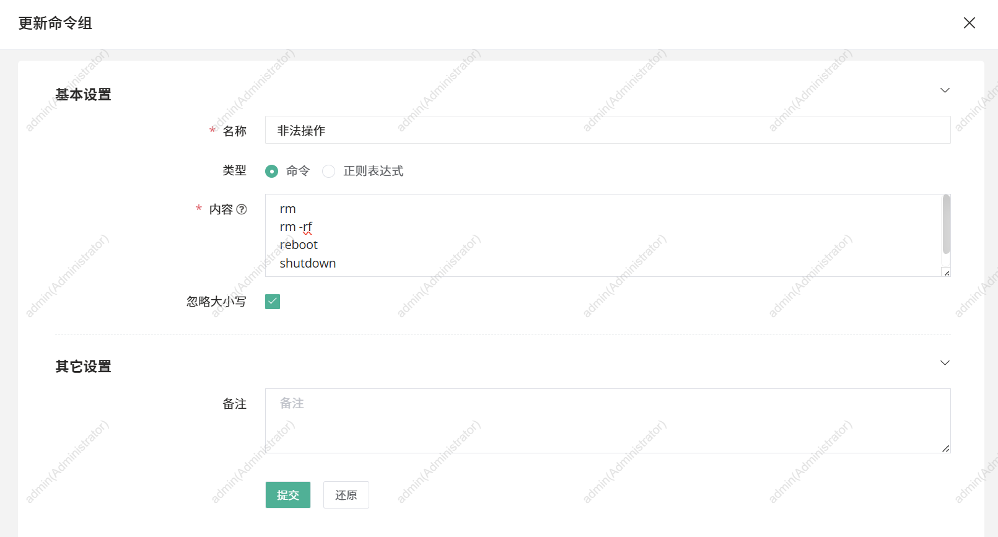Collapse the 基本设置 section chevron

945,90
